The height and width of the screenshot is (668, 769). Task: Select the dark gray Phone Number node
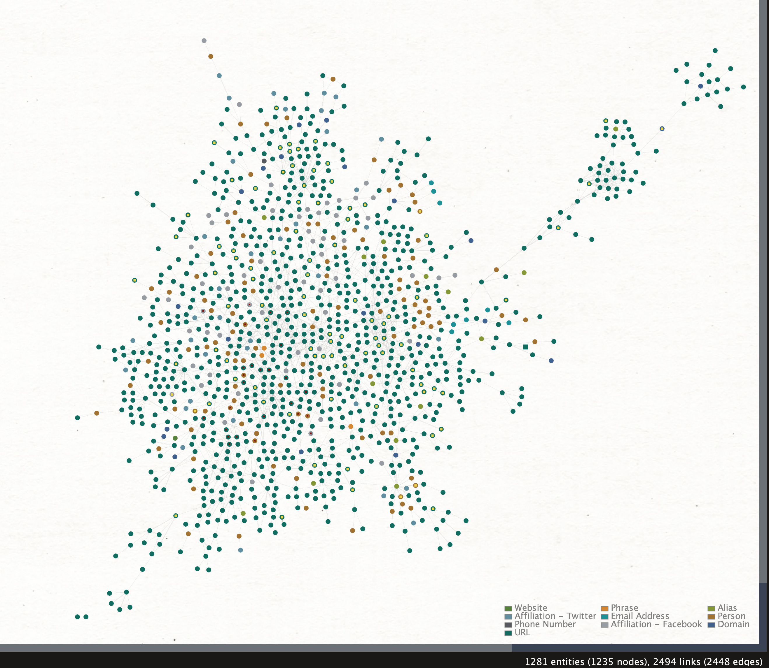coord(264,161)
